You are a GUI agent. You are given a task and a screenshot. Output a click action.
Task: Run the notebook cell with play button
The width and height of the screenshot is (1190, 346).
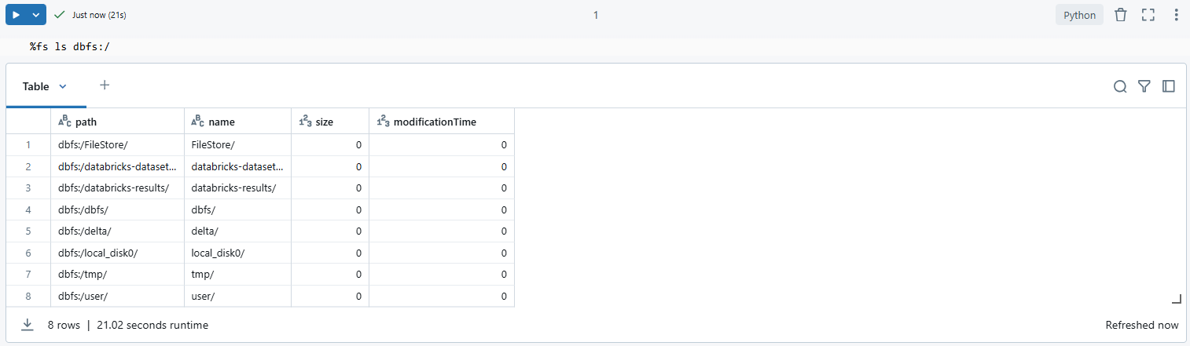pos(16,15)
